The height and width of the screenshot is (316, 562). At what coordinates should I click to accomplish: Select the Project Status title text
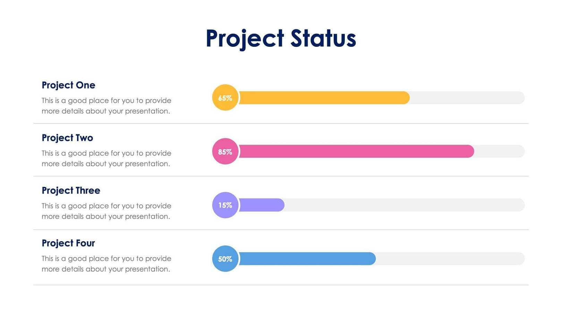[281, 38]
